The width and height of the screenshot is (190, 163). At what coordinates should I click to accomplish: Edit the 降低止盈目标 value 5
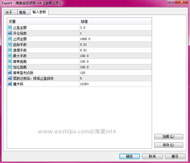pos(115,78)
